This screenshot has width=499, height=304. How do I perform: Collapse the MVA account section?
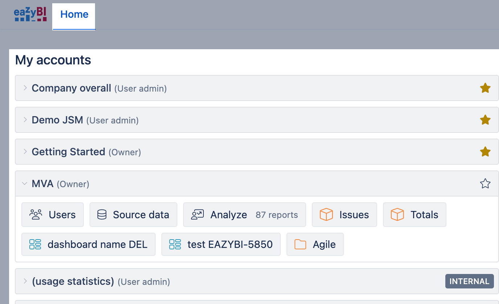coord(25,184)
